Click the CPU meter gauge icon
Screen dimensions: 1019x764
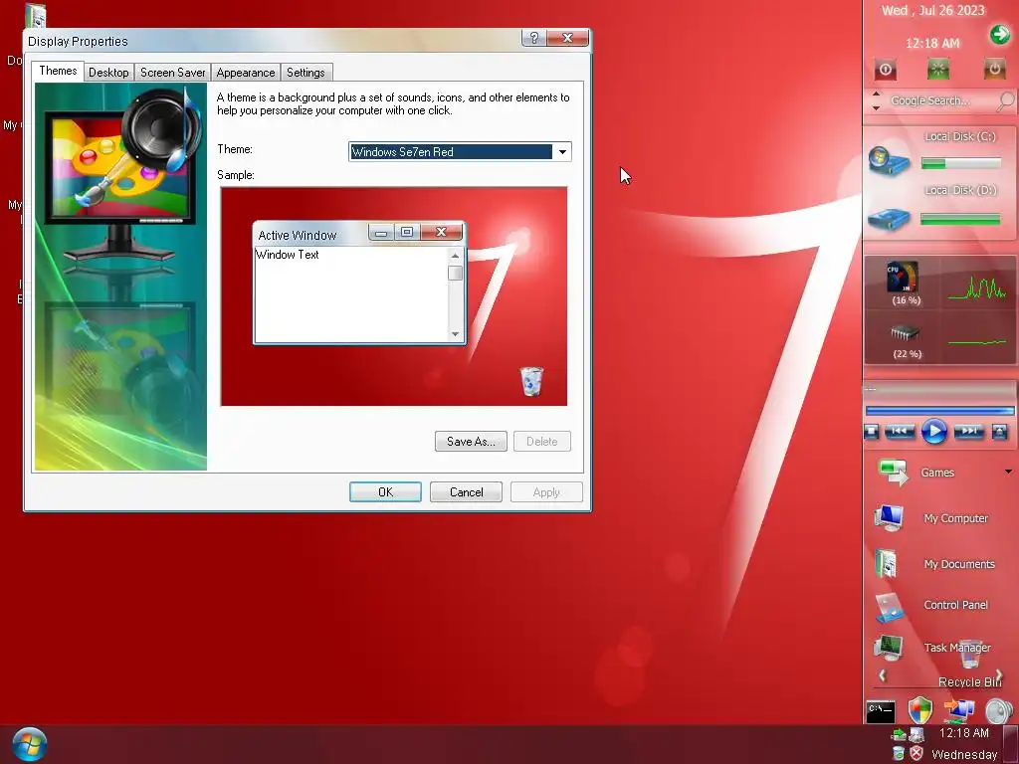903,277
